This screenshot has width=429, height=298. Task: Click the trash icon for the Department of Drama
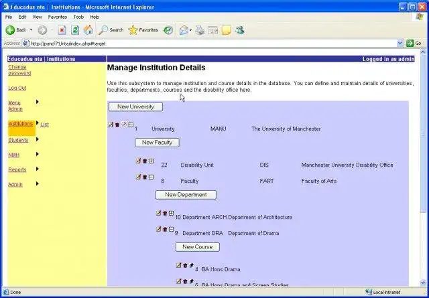[x=165, y=230]
